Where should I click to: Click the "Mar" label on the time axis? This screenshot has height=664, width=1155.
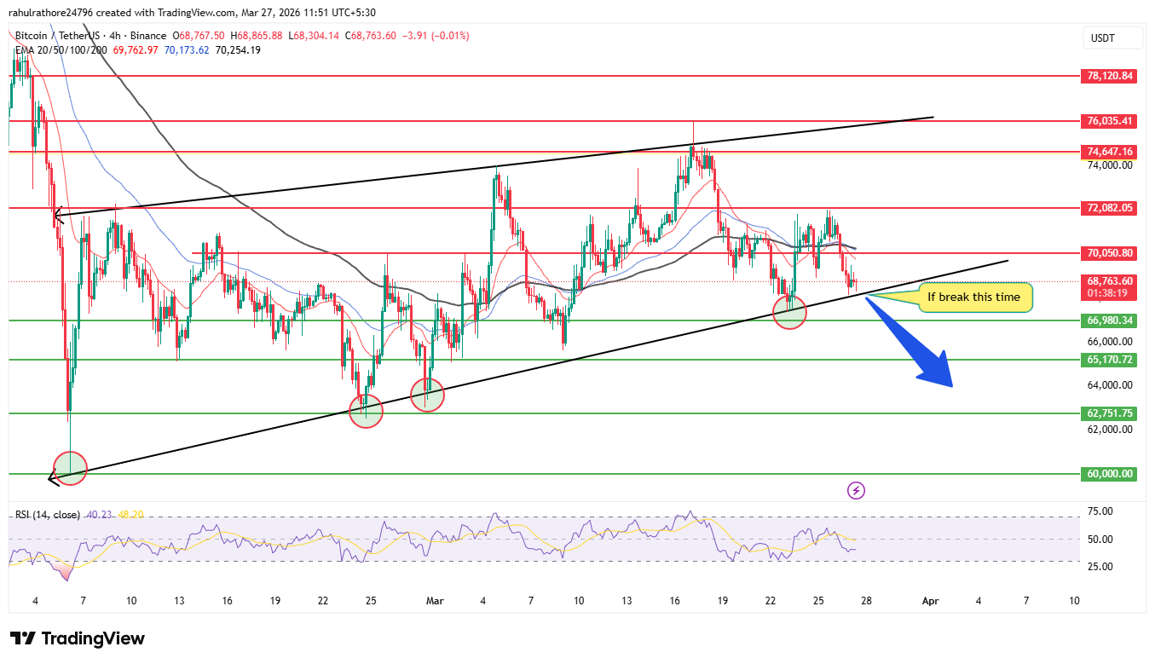click(433, 601)
